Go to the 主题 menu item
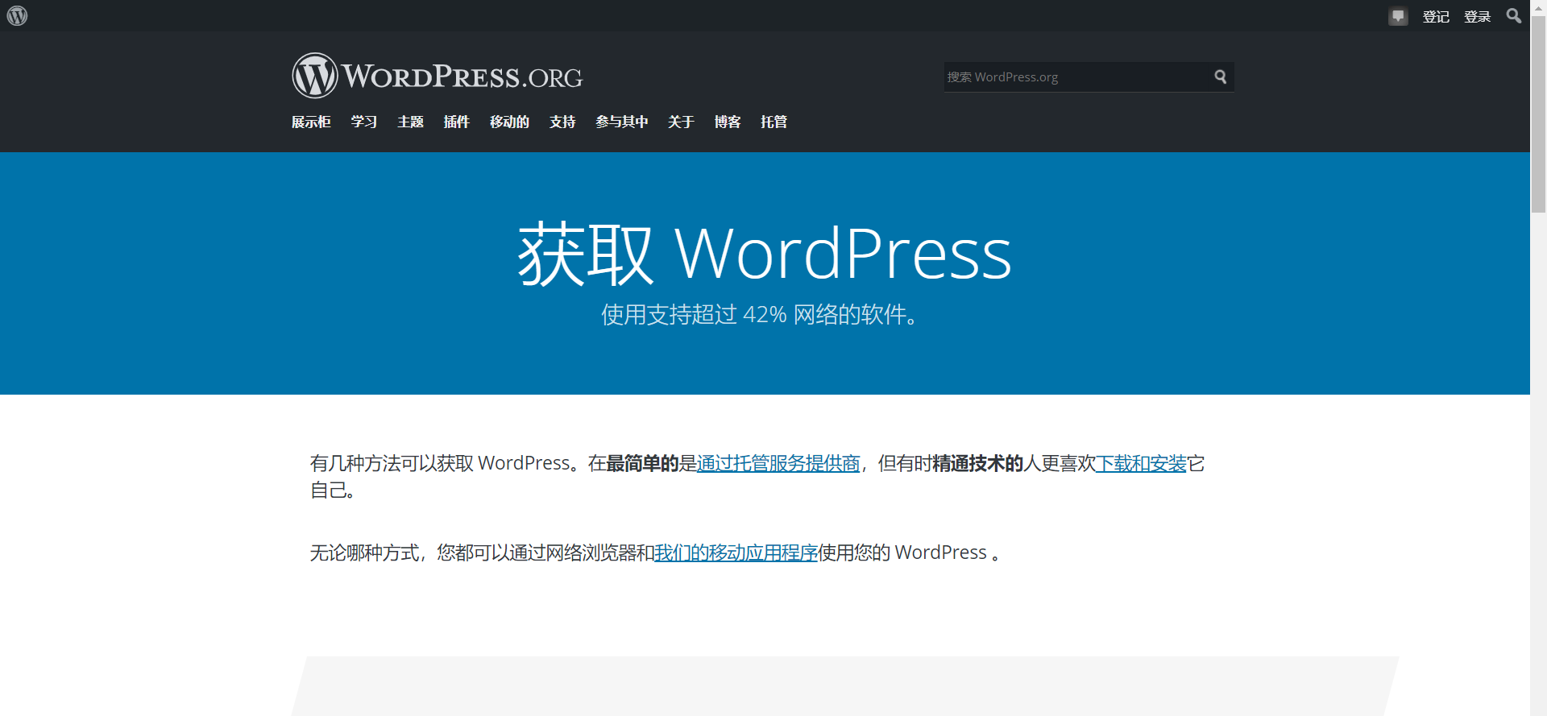Viewport: 1547px width, 716px height. click(410, 122)
